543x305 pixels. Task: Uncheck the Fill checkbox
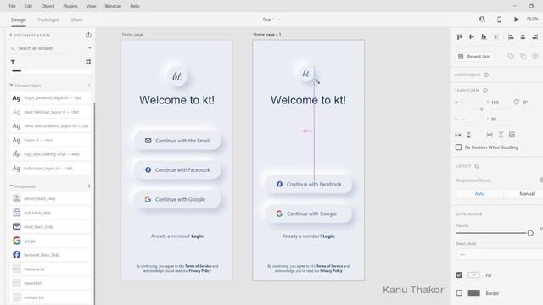[x=459, y=275]
